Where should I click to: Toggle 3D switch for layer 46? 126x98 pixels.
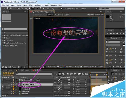tap(69, 80)
